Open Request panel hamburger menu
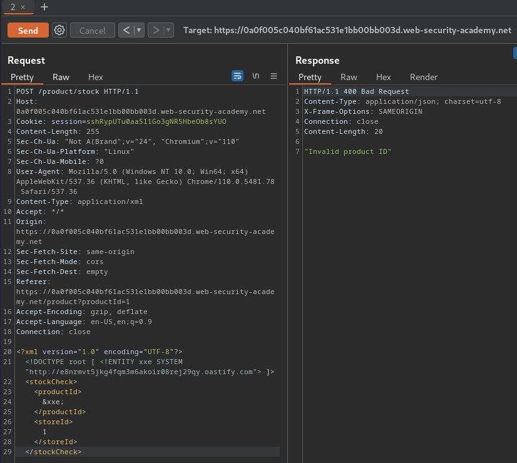The width and height of the screenshot is (517, 463). [274, 76]
